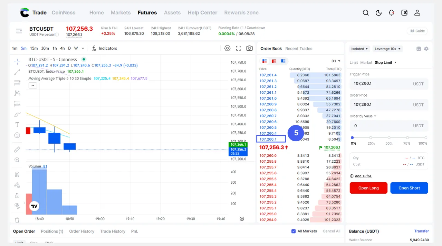The width and height of the screenshot is (442, 246).
Task: Click the Transfer link beside Balance
Action: [421, 231]
